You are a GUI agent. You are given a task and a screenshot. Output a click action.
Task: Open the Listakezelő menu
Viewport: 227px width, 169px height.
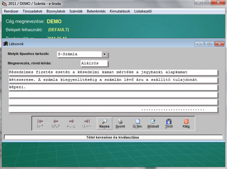(143, 11)
